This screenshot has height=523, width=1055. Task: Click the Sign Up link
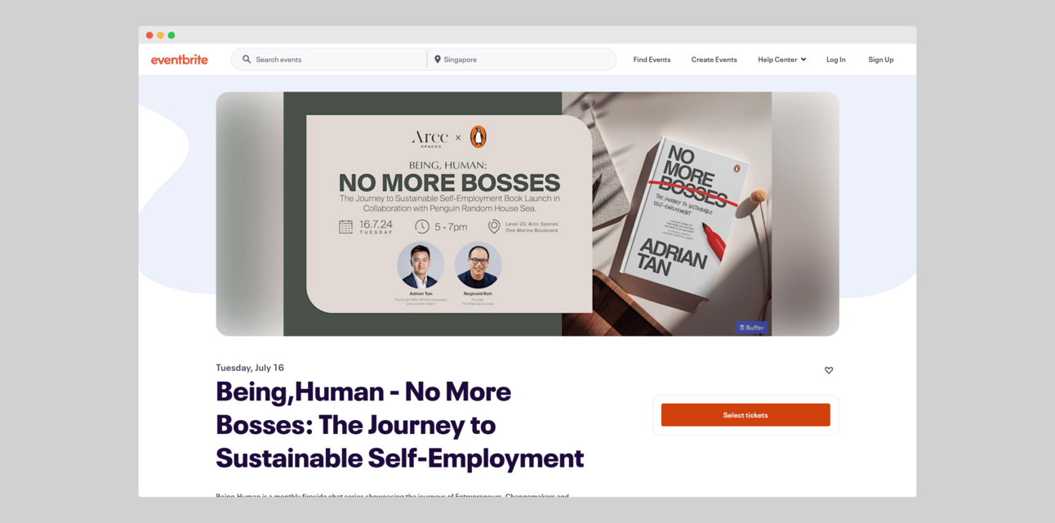(x=880, y=60)
